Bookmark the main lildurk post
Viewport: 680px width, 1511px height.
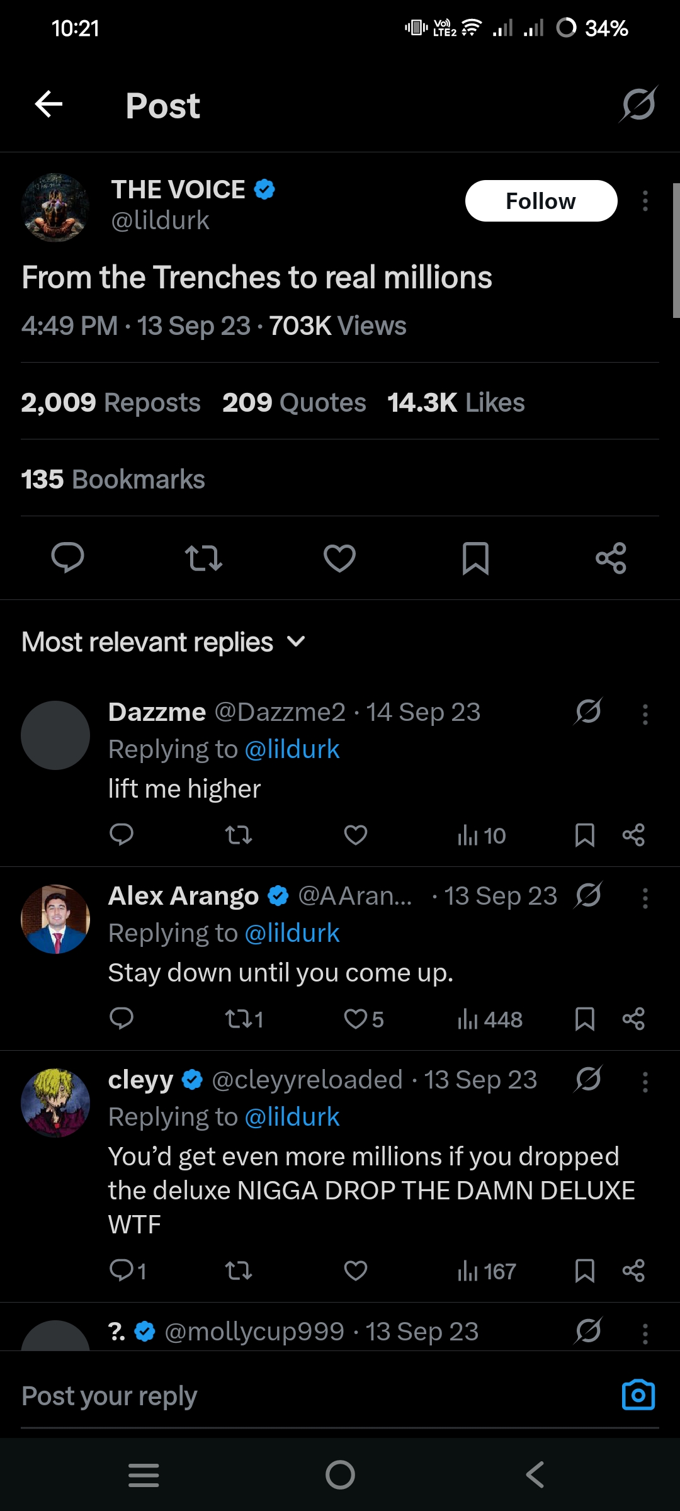(475, 558)
